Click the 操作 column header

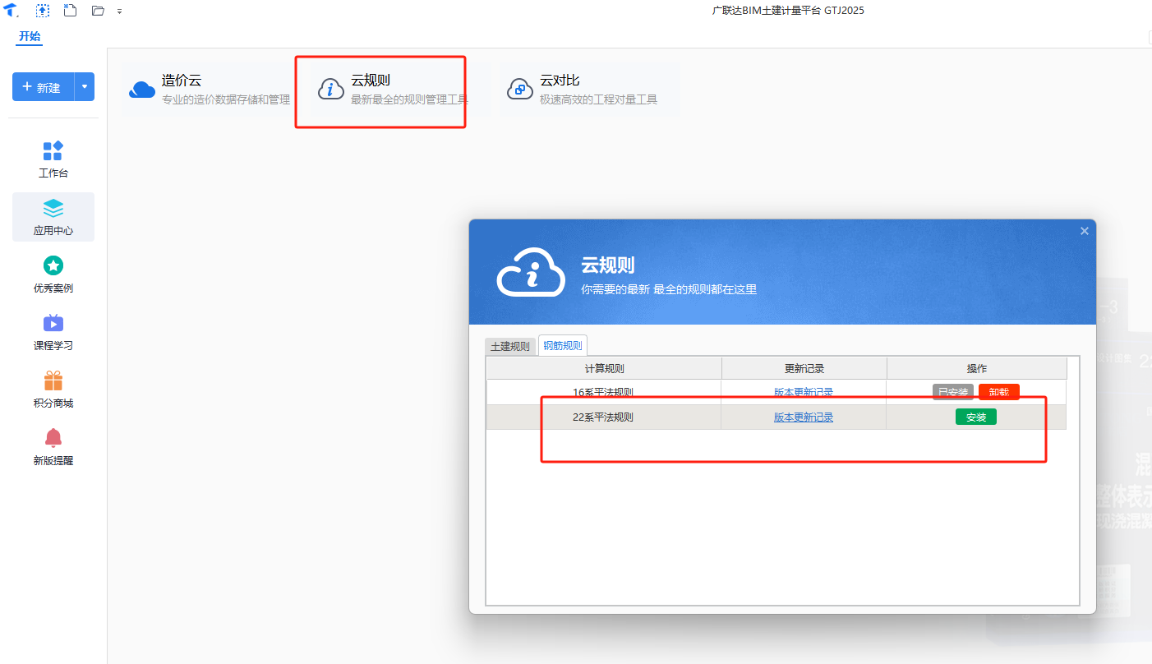977,368
